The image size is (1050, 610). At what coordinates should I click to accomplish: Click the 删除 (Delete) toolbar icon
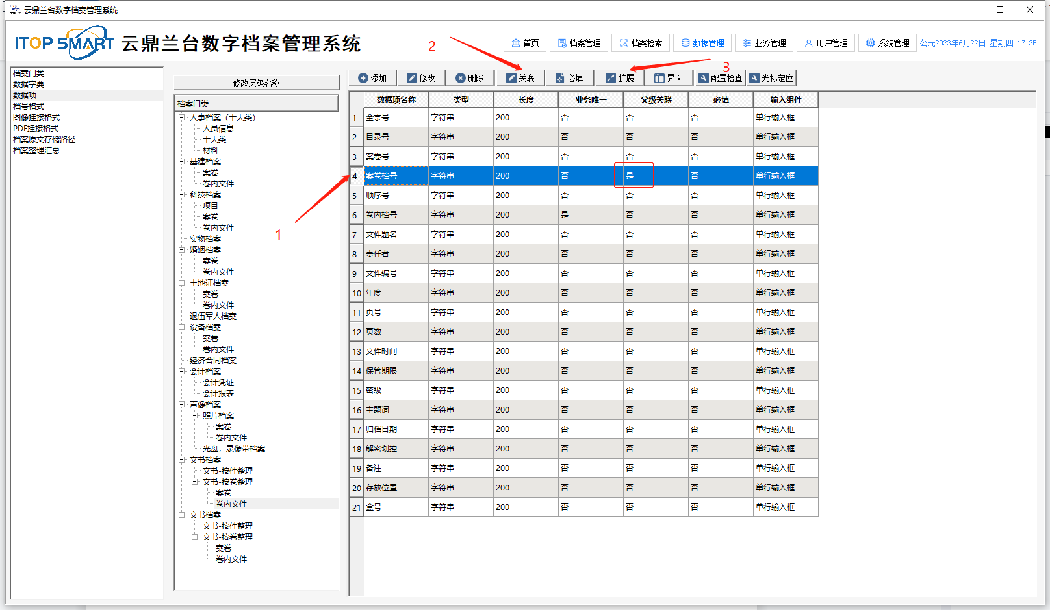click(x=461, y=78)
